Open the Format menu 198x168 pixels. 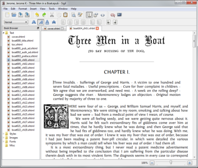22,9
